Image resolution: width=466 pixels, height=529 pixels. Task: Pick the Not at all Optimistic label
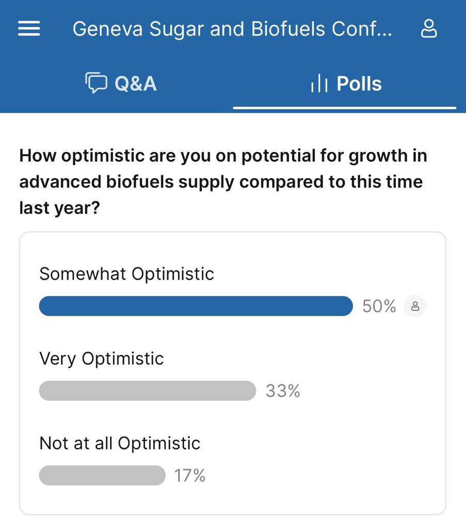point(120,443)
